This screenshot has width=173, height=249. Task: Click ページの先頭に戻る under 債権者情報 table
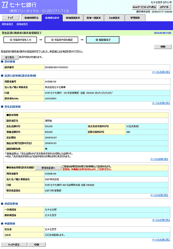(159, 195)
